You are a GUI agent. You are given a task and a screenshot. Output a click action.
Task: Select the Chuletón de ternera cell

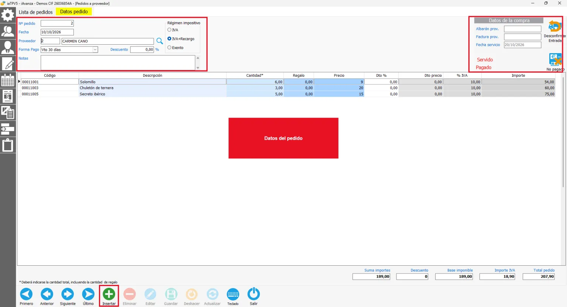(x=152, y=88)
